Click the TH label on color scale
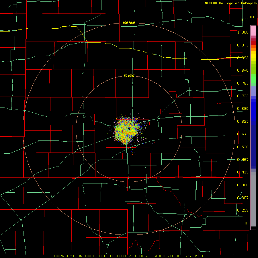 coord(246,223)
